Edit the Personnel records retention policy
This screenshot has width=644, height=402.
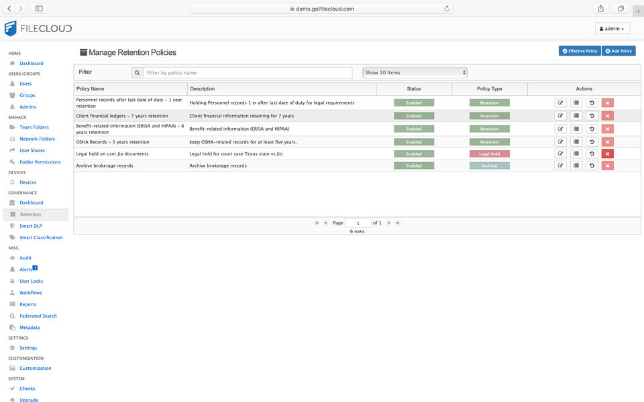click(560, 103)
